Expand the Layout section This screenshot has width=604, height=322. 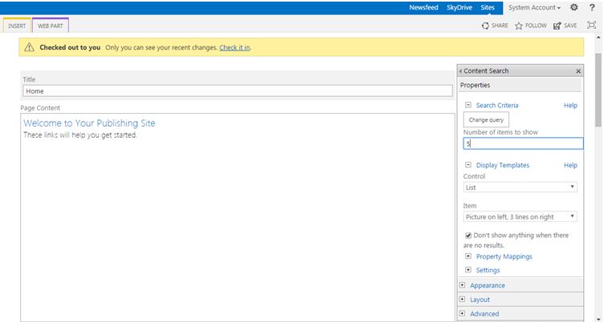click(463, 299)
